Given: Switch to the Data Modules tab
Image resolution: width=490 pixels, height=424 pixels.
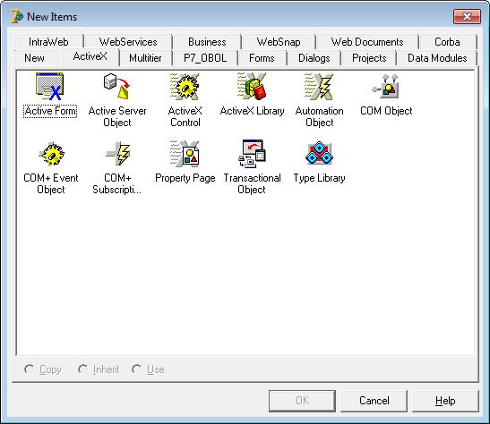Looking at the screenshot, I should (x=437, y=58).
